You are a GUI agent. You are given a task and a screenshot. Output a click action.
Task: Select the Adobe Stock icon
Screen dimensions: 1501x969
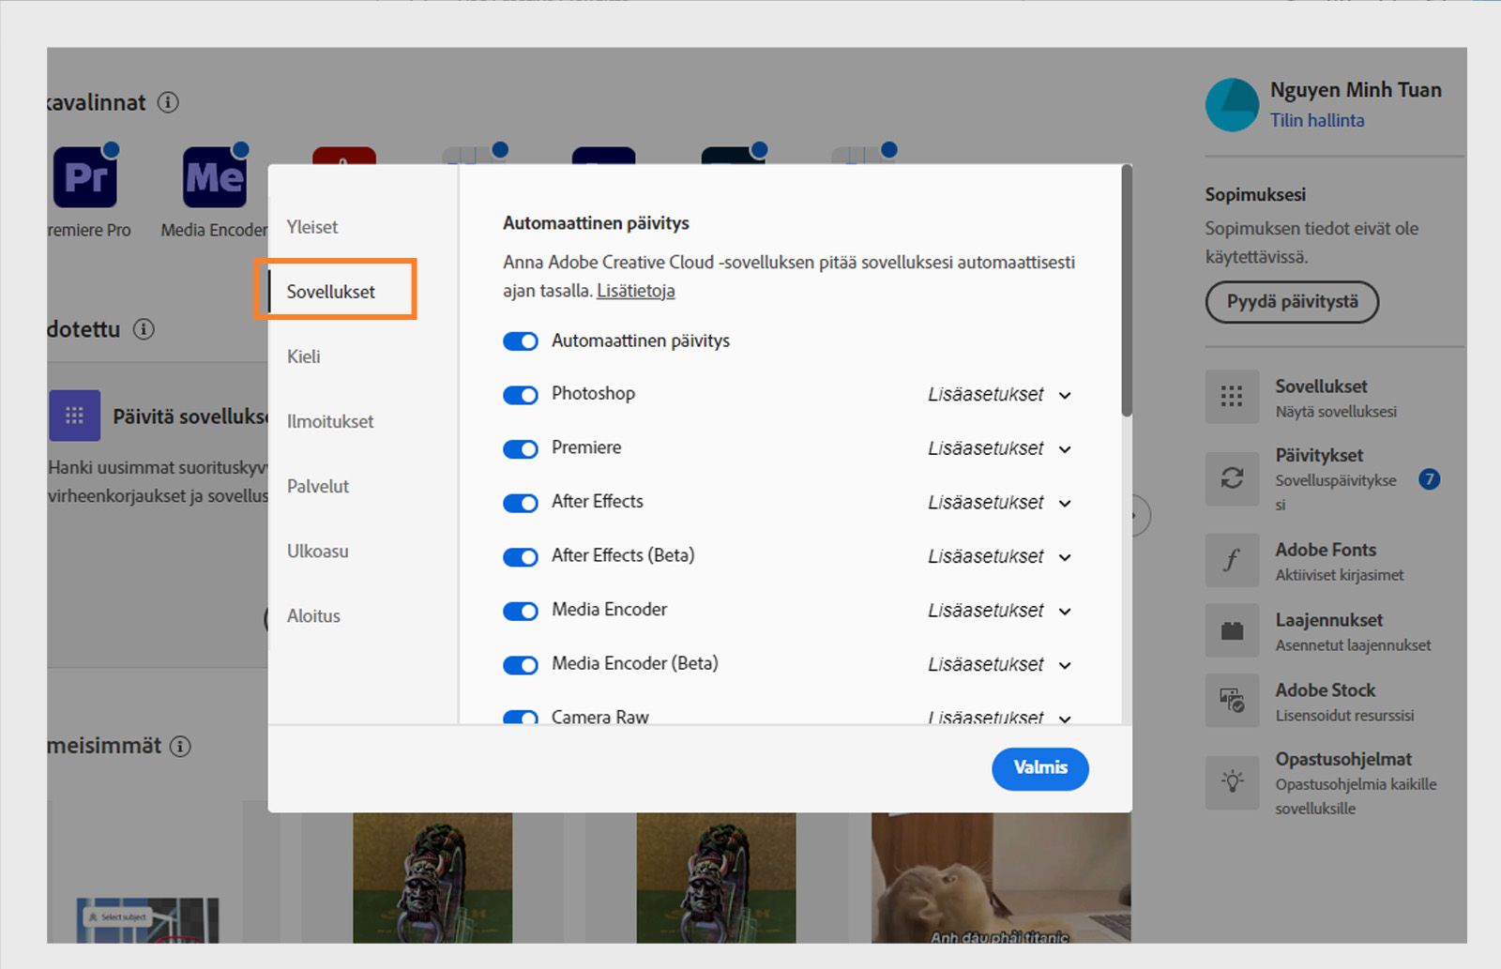tap(1232, 701)
